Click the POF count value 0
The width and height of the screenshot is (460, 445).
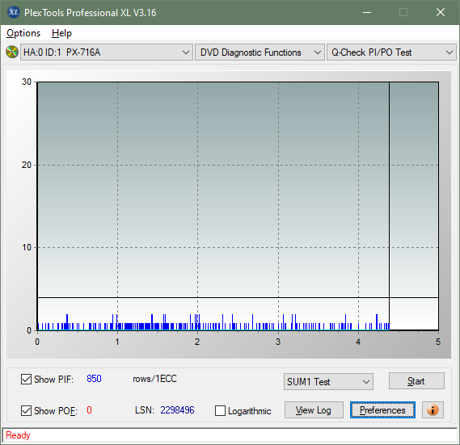[x=89, y=409]
